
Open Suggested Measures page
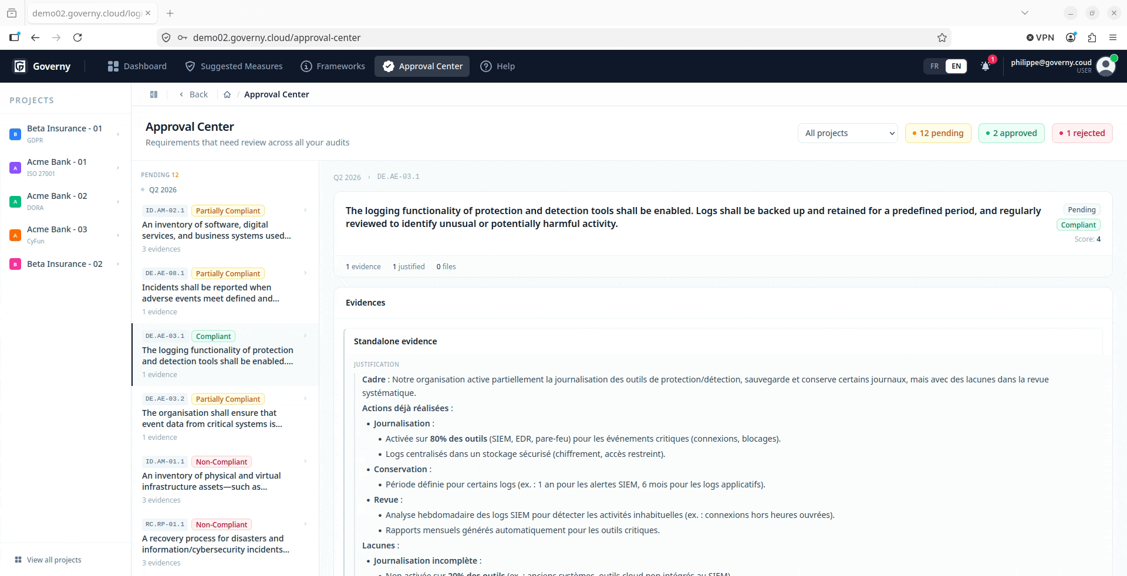click(x=234, y=66)
